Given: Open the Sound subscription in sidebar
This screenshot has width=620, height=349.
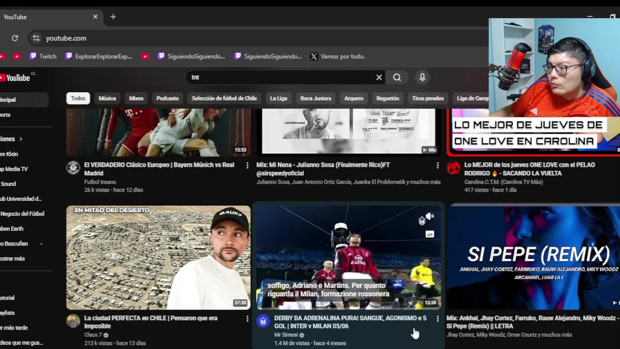Looking at the screenshot, I should click(x=9, y=184).
